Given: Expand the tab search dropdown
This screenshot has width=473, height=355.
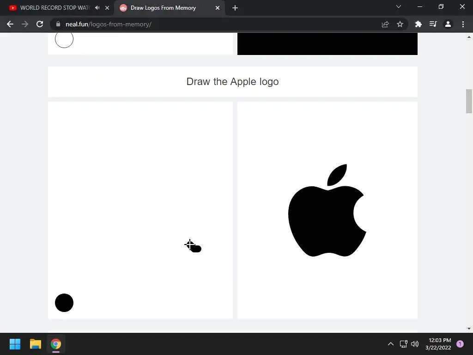Looking at the screenshot, I should [x=399, y=6].
